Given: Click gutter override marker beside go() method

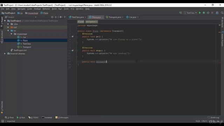Looking at the screenshot, I should pos(72,36).
